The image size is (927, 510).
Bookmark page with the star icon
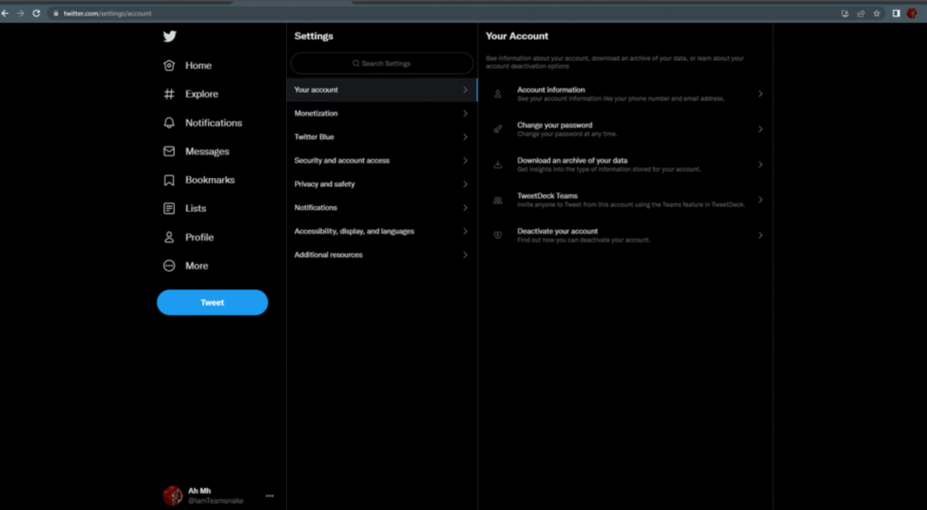click(x=876, y=13)
